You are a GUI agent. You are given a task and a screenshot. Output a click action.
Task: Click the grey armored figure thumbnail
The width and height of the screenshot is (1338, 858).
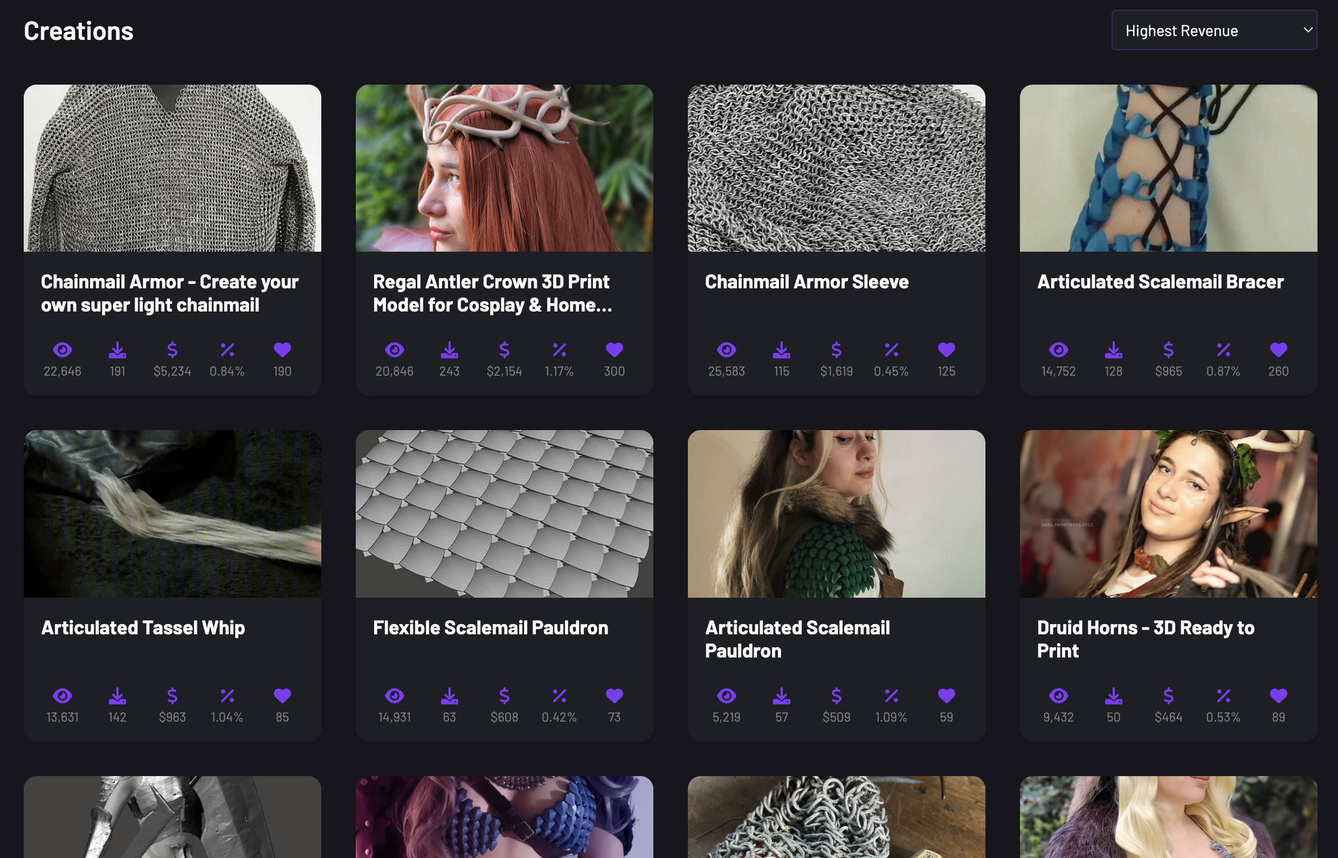172,818
